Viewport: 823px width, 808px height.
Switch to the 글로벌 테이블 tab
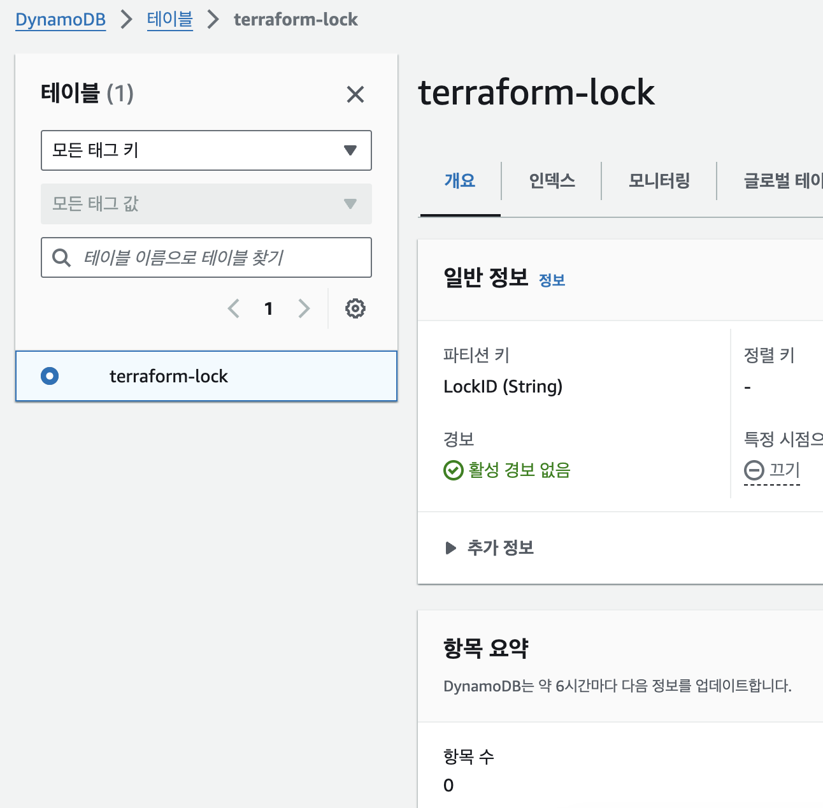pyautogui.click(x=782, y=181)
